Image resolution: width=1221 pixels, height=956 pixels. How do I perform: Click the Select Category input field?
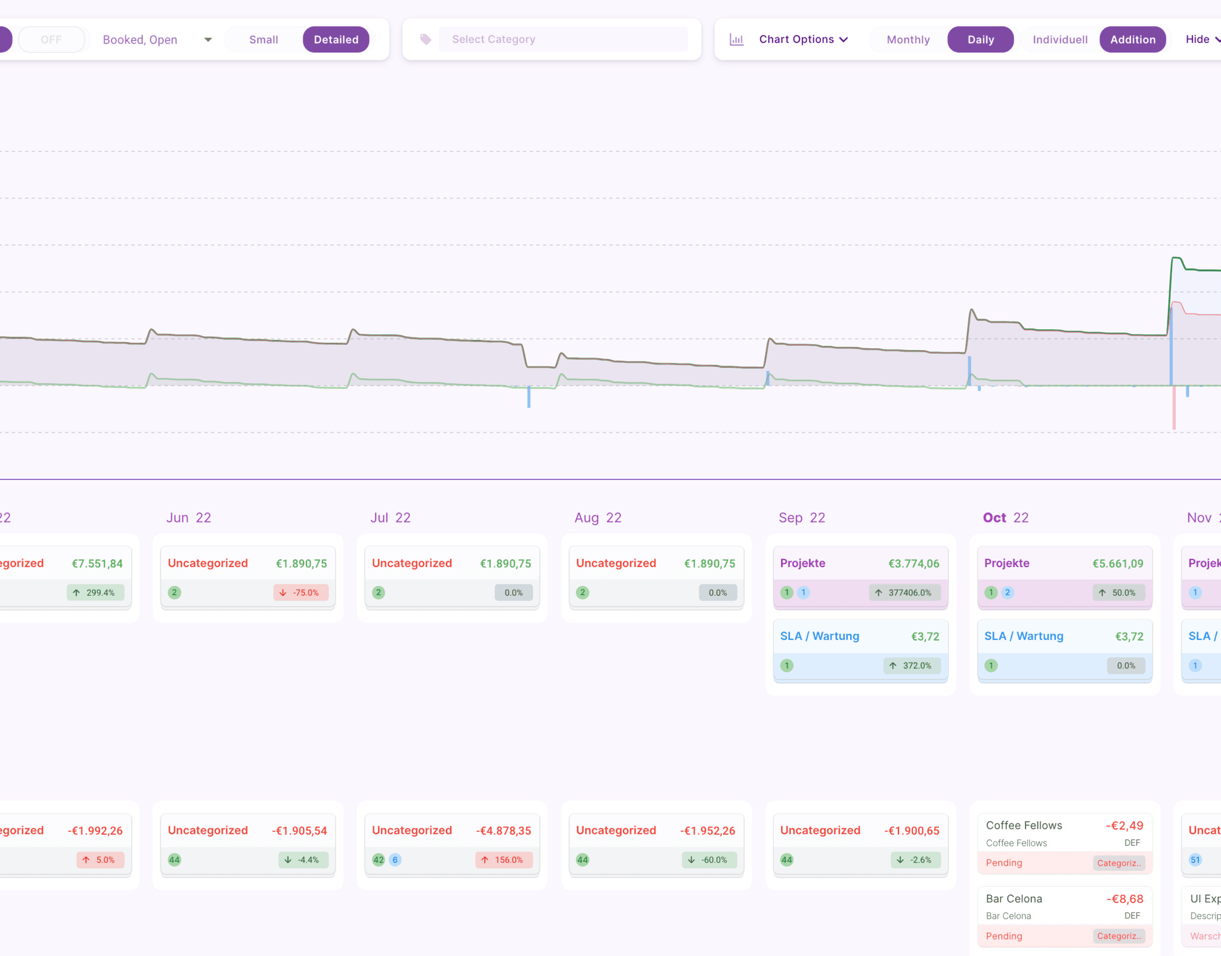point(563,39)
